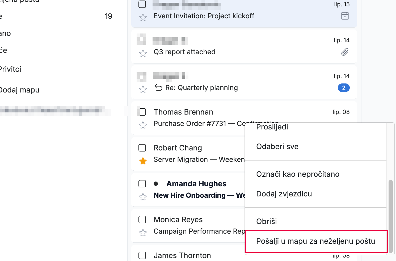Click the calendar icon on Project kickoff email
Viewport: 396px width, 261px height.
[345, 16]
